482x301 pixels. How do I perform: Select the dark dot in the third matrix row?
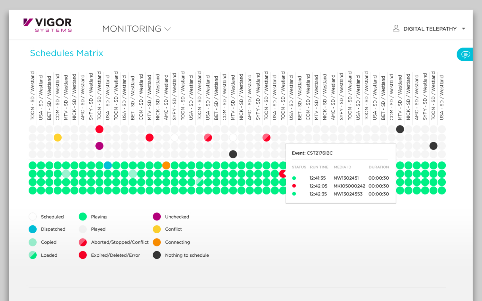pyautogui.click(x=433, y=146)
